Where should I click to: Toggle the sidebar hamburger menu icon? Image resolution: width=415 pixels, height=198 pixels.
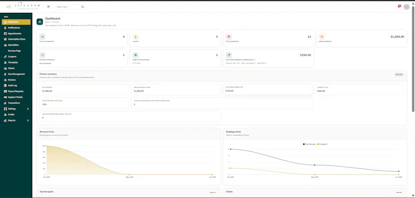point(49,7)
